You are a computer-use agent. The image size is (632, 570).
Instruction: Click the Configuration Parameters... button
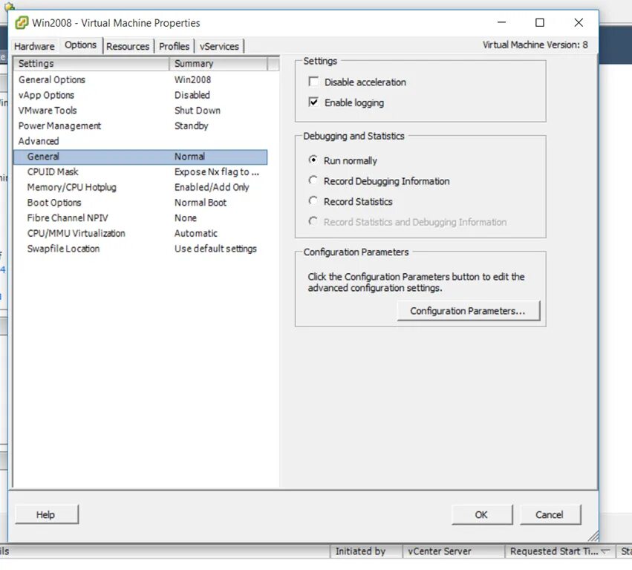pos(468,310)
